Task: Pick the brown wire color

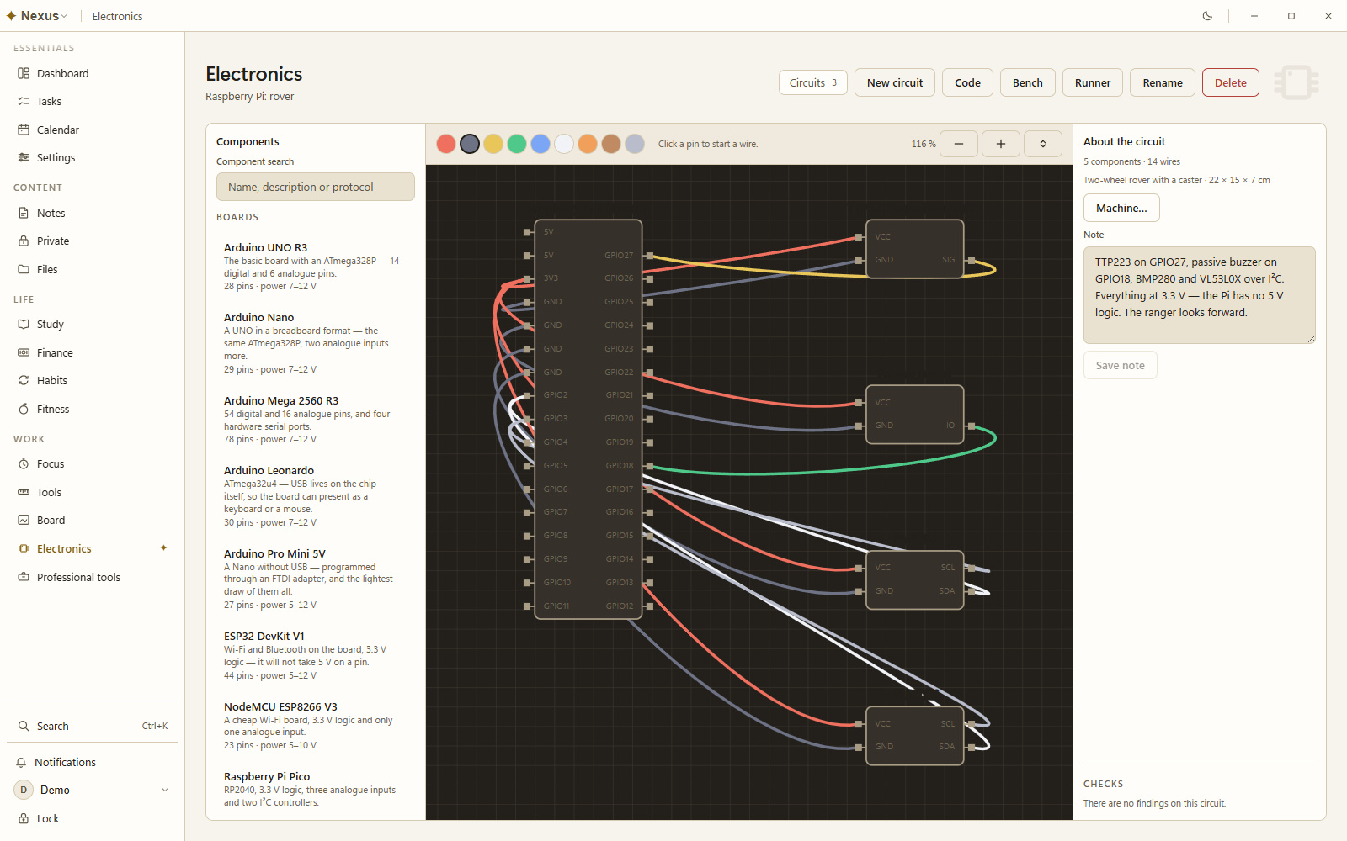Action: click(611, 144)
